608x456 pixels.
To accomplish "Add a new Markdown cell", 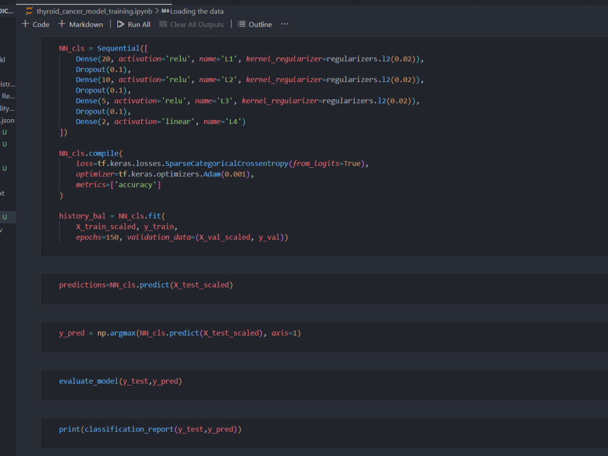I will (81, 24).
